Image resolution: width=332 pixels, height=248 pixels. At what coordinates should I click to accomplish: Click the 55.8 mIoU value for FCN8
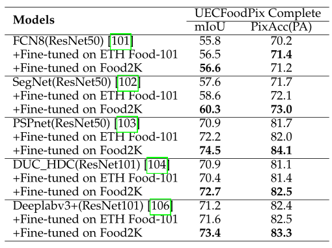tap(210, 41)
